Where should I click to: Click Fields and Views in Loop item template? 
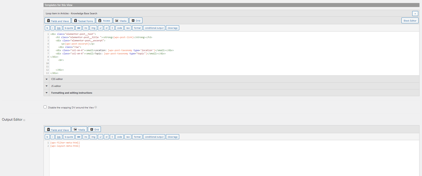58,21
